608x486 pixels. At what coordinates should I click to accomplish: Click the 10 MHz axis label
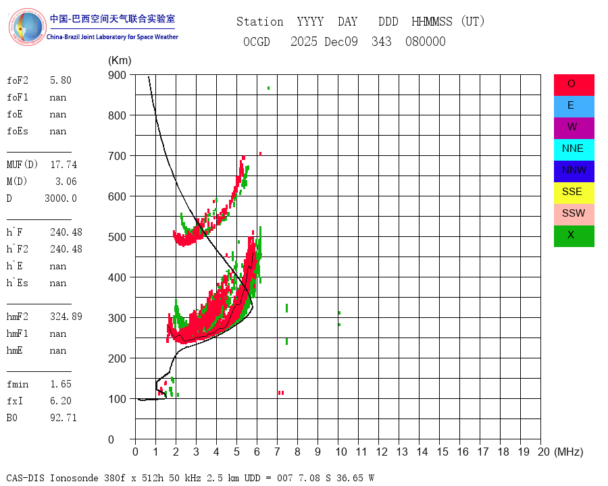tap(341, 452)
